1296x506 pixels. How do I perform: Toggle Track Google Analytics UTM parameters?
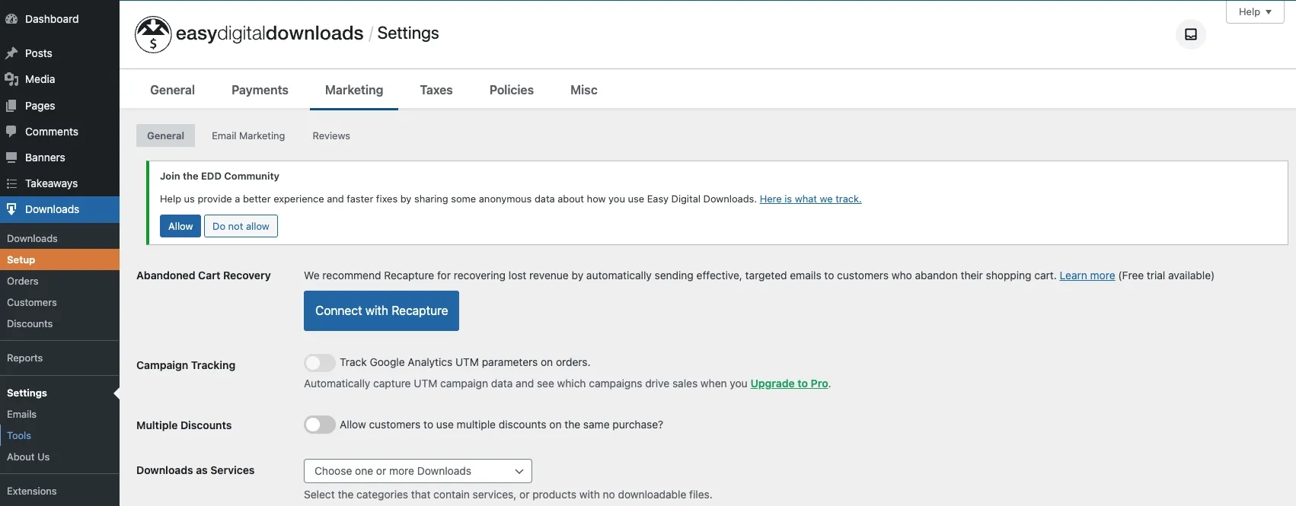[320, 363]
